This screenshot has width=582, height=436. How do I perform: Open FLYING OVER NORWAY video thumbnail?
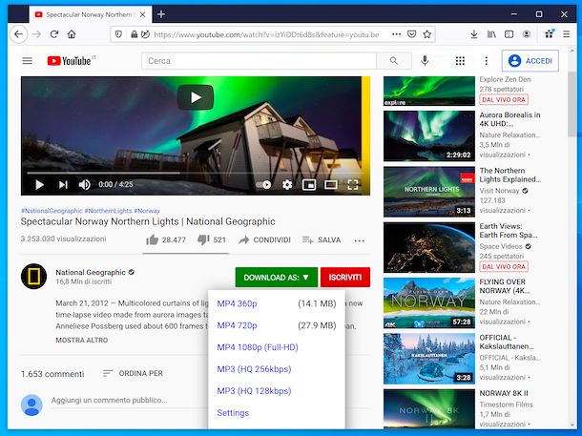[429, 302]
